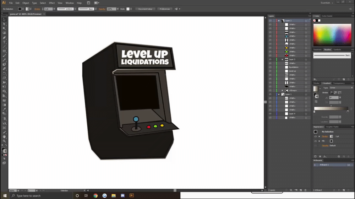Switch to the Swatches tab
The height and width of the screenshot is (199, 355).
317,50
